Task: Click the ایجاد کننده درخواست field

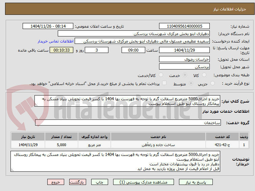Action: [x=142, y=41]
